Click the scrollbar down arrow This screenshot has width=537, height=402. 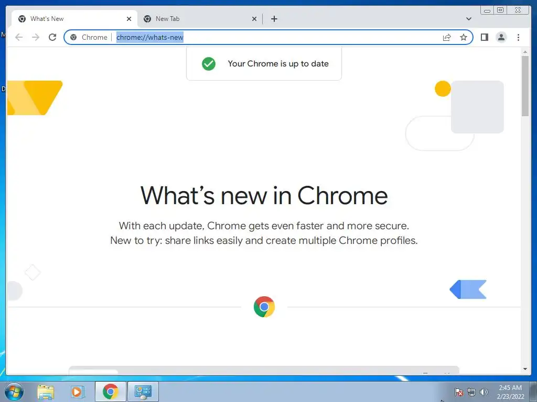(x=525, y=369)
